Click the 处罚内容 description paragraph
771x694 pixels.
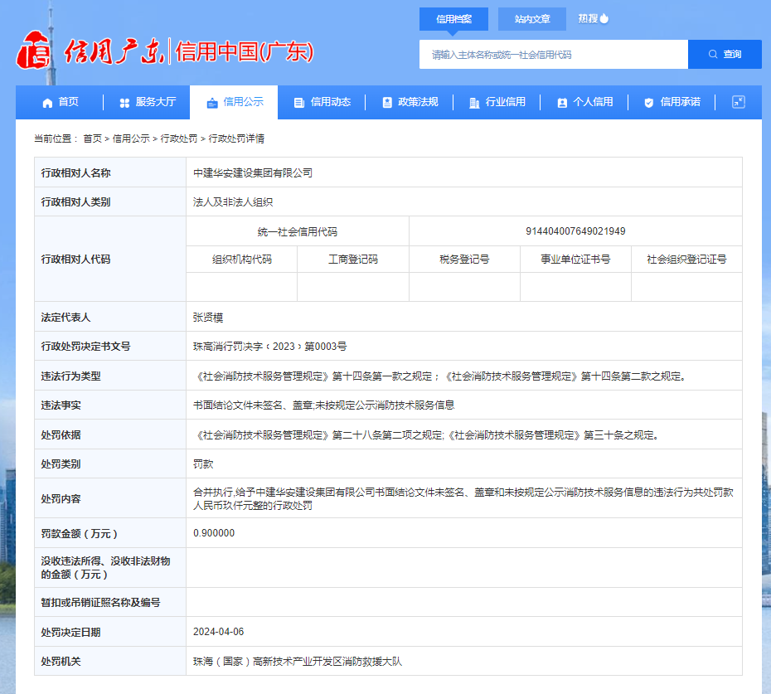coord(463,499)
